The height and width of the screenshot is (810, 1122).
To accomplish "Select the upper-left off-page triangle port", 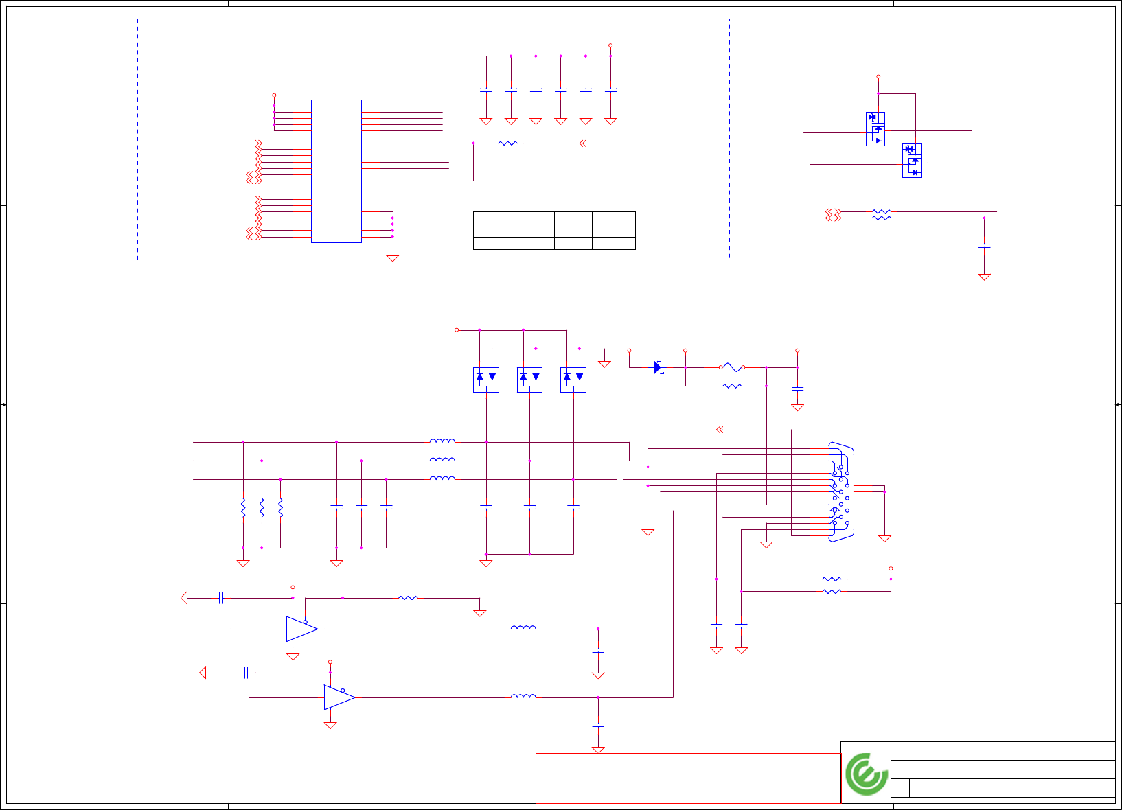I will pos(184,598).
